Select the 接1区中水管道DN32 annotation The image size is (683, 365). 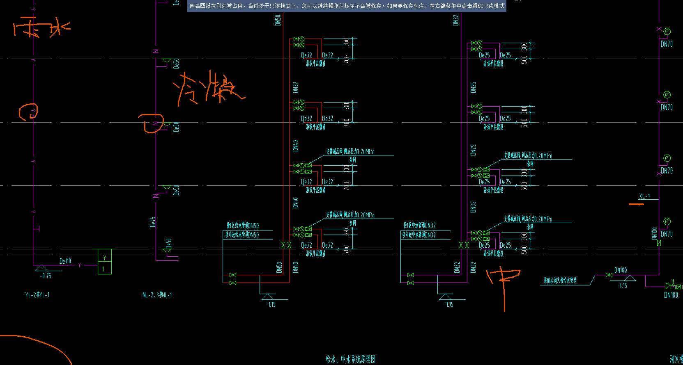(x=419, y=226)
